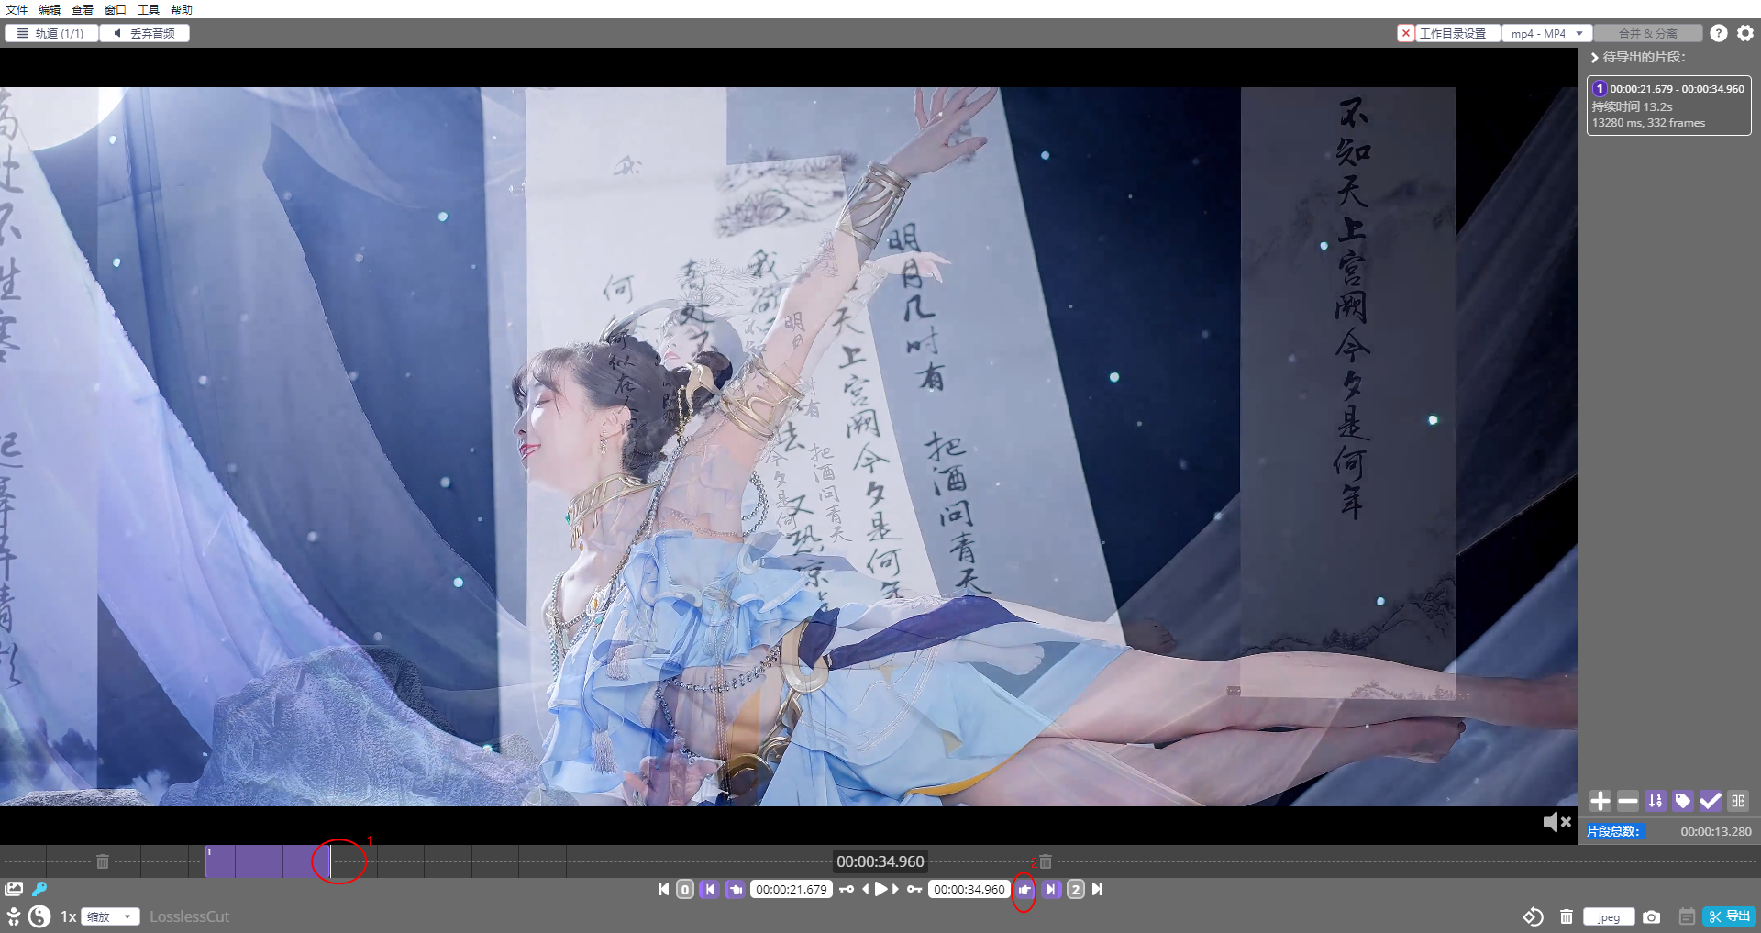The image size is (1761, 933).
Task: Reorder segments with the sort-number icon
Action: click(1656, 801)
